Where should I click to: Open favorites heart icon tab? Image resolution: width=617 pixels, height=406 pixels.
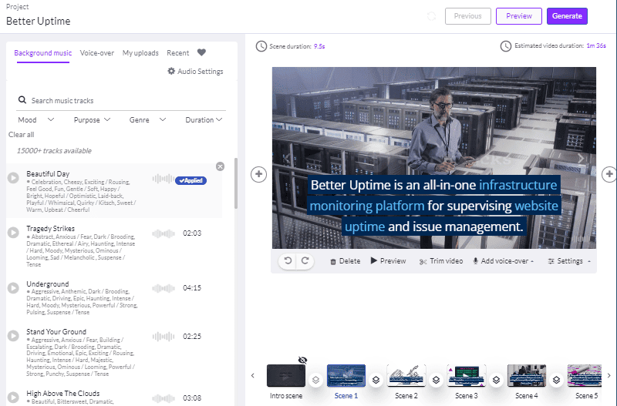coord(201,52)
